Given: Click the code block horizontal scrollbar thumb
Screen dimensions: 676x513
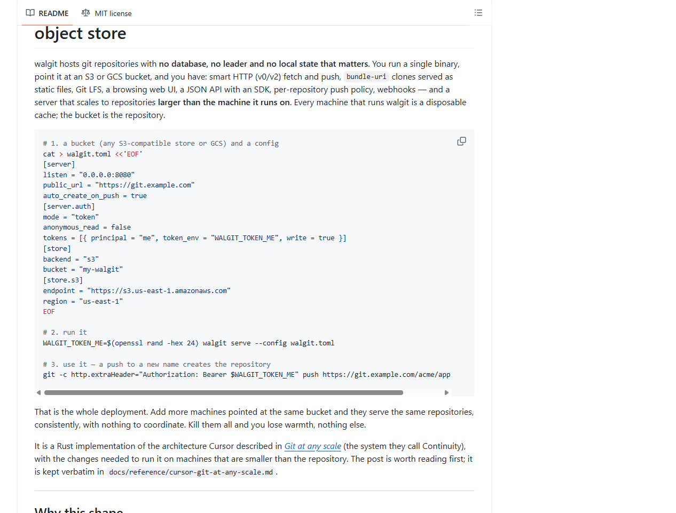Looking at the screenshot, I should [224, 392].
